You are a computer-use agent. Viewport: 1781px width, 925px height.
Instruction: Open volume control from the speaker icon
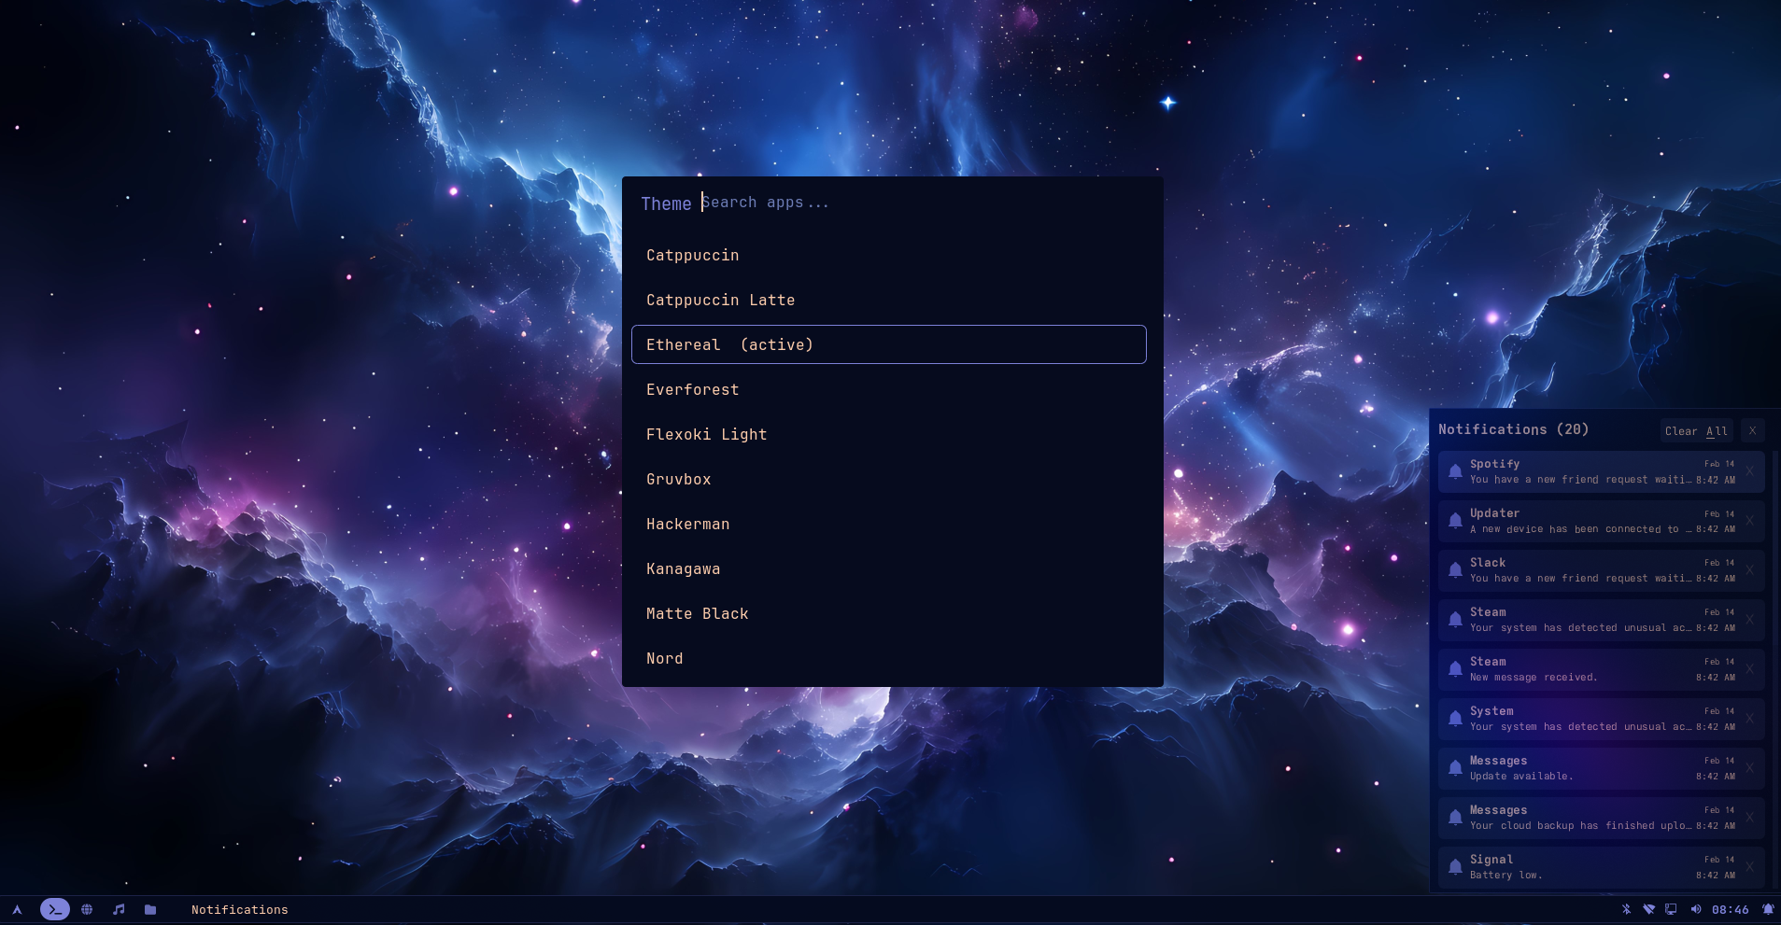[x=1695, y=909]
